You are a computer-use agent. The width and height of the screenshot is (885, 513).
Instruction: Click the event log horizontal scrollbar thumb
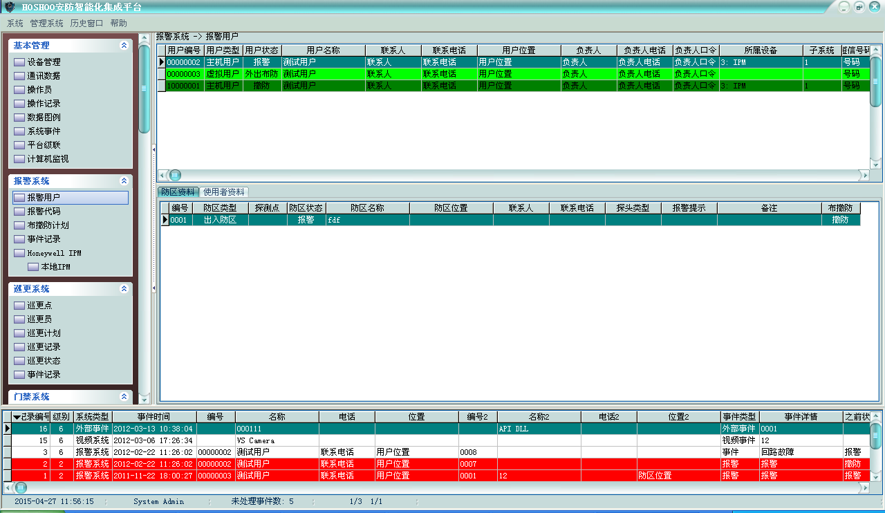(21, 487)
